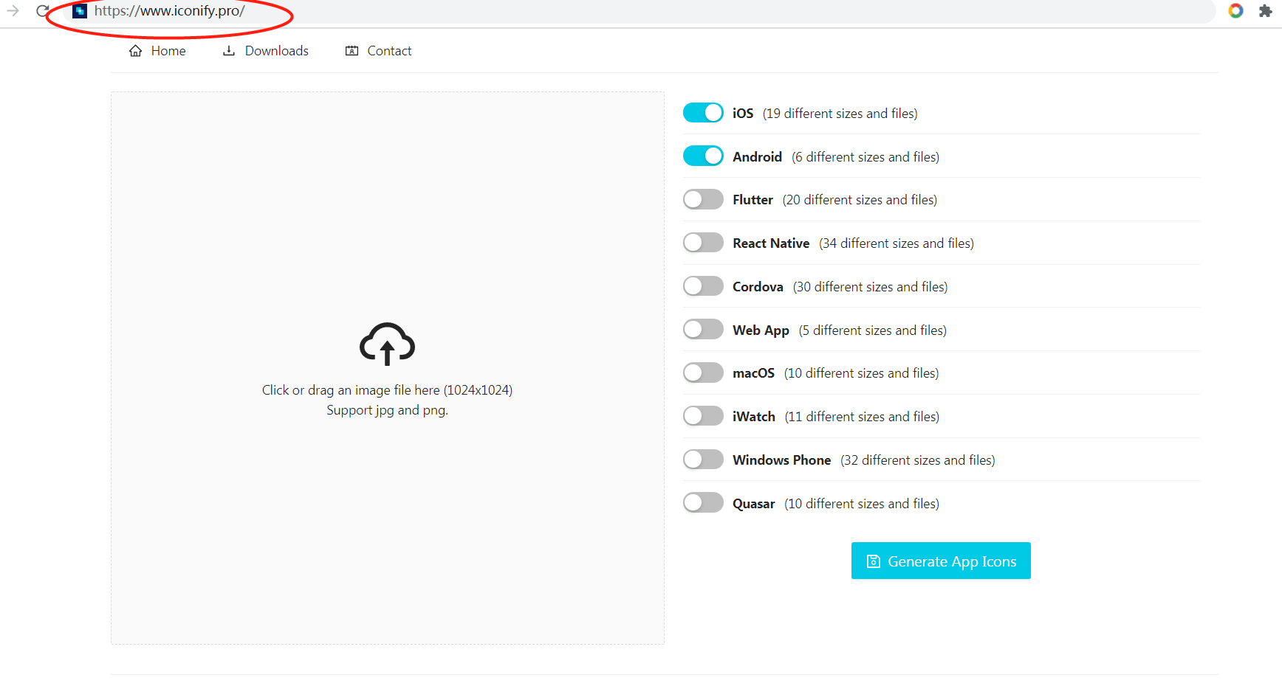
Task: Click the download arrow icon beside Downloads
Action: [x=229, y=50]
